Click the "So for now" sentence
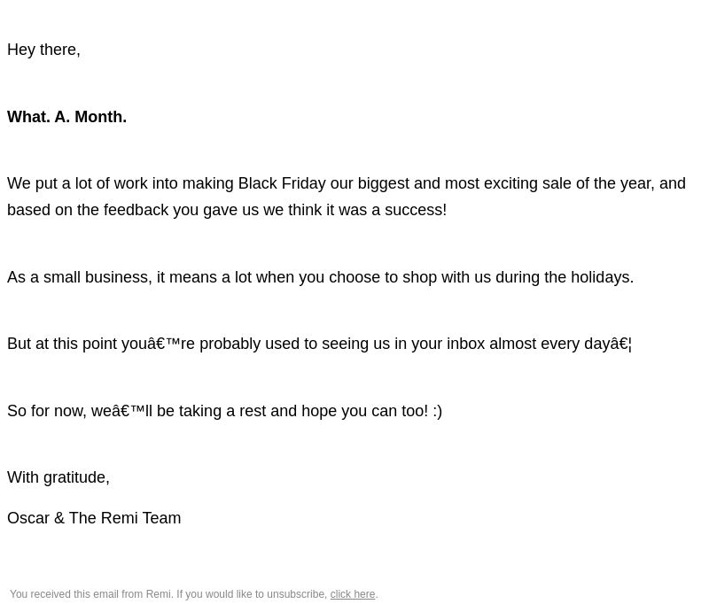 (x=224, y=411)
